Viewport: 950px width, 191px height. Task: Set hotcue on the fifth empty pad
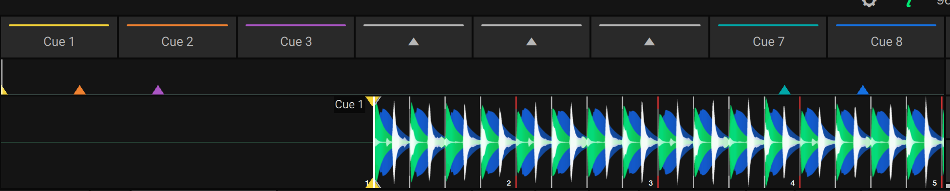tap(532, 38)
